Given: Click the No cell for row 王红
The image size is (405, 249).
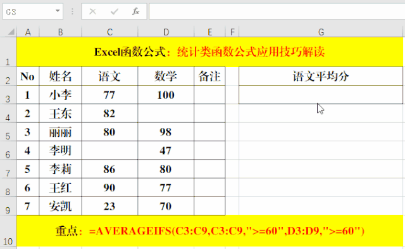Looking at the screenshot, I should tap(28, 188).
